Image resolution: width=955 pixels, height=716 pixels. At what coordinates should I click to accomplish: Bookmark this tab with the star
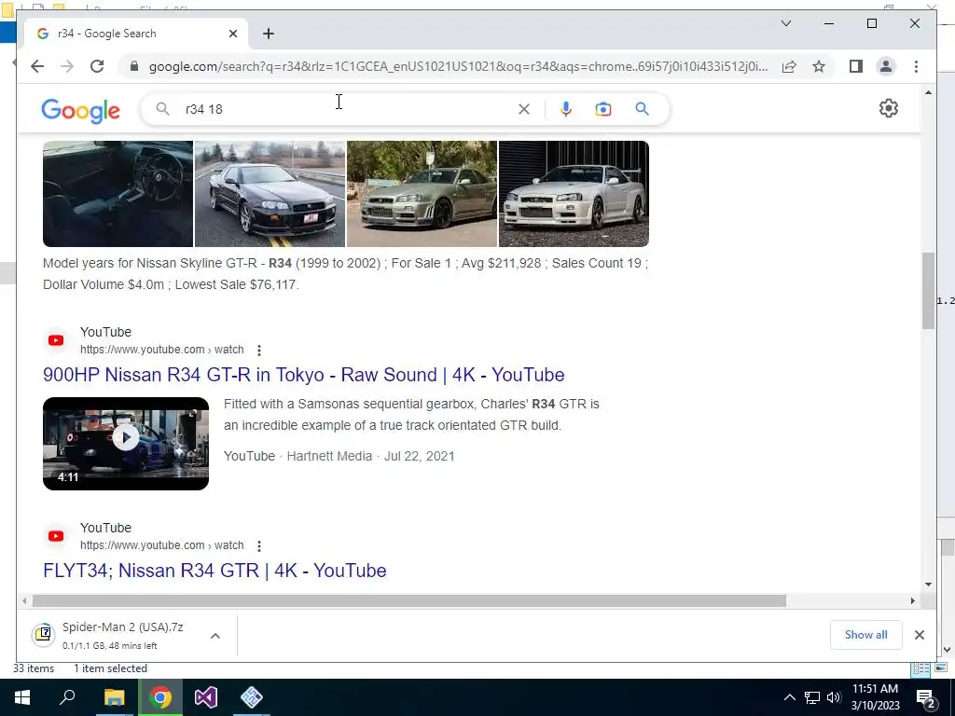tap(819, 66)
